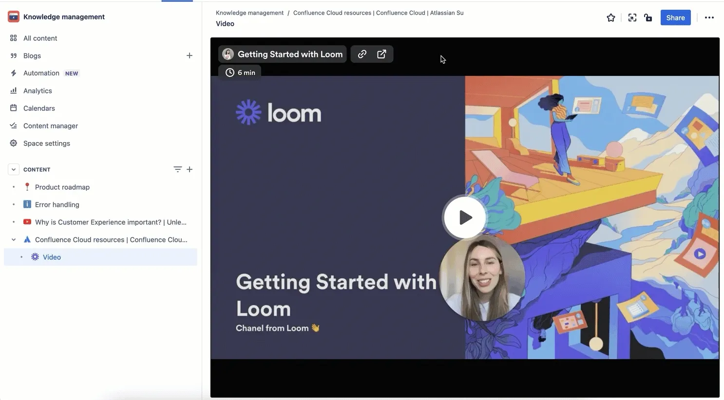Collapse Confluence Cloud resources tree item

click(14, 239)
